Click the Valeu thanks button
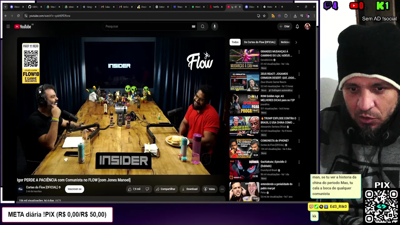 point(209,189)
